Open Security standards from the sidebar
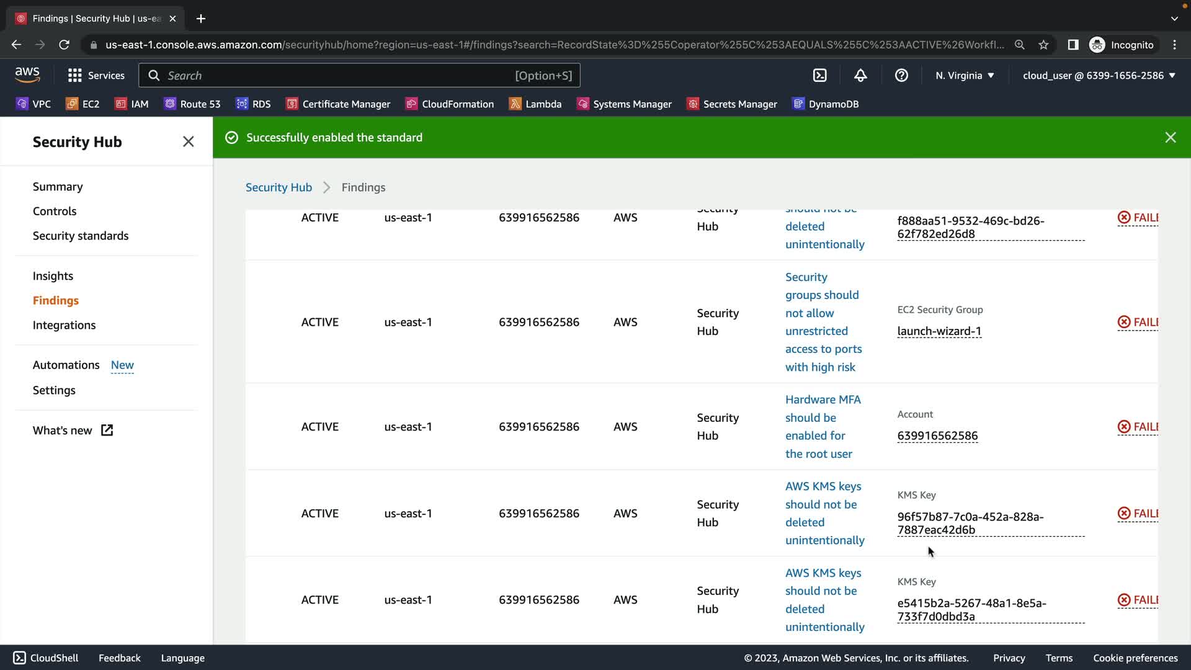1191x670 pixels. point(81,236)
